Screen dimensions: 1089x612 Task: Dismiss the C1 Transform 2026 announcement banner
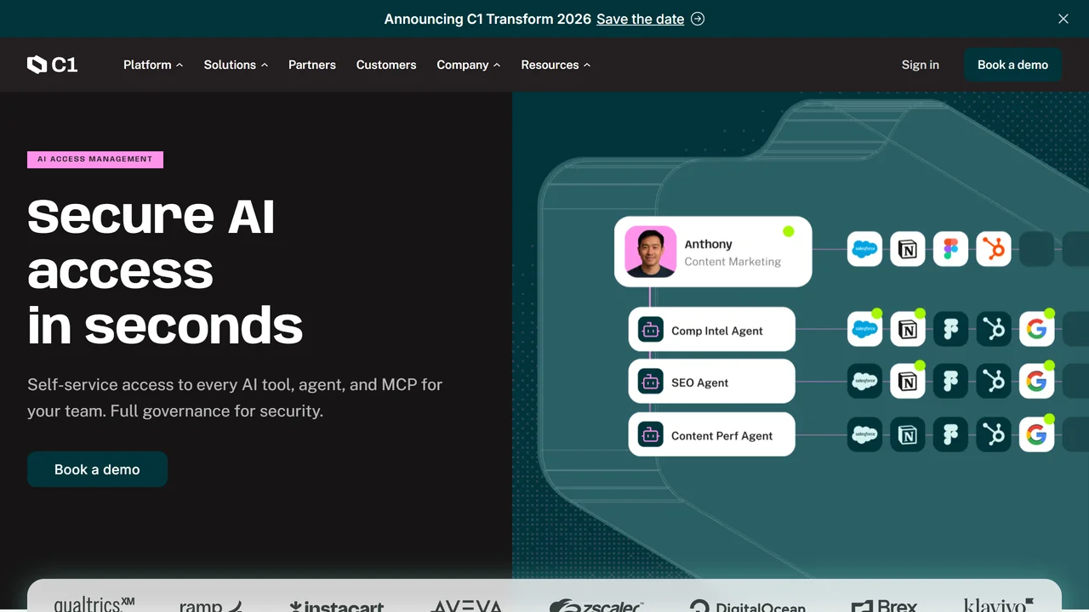coord(1063,19)
